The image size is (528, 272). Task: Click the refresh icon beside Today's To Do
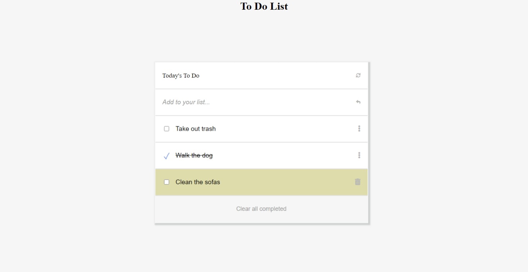[358, 75]
